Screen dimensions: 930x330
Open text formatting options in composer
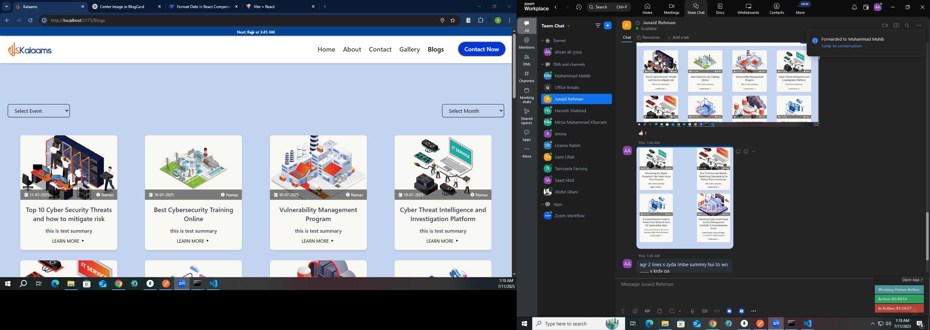pyautogui.click(x=623, y=311)
